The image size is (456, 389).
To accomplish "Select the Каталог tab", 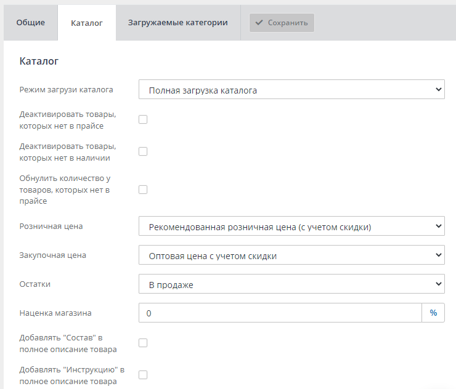I will pyautogui.click(x=86, y=23).
